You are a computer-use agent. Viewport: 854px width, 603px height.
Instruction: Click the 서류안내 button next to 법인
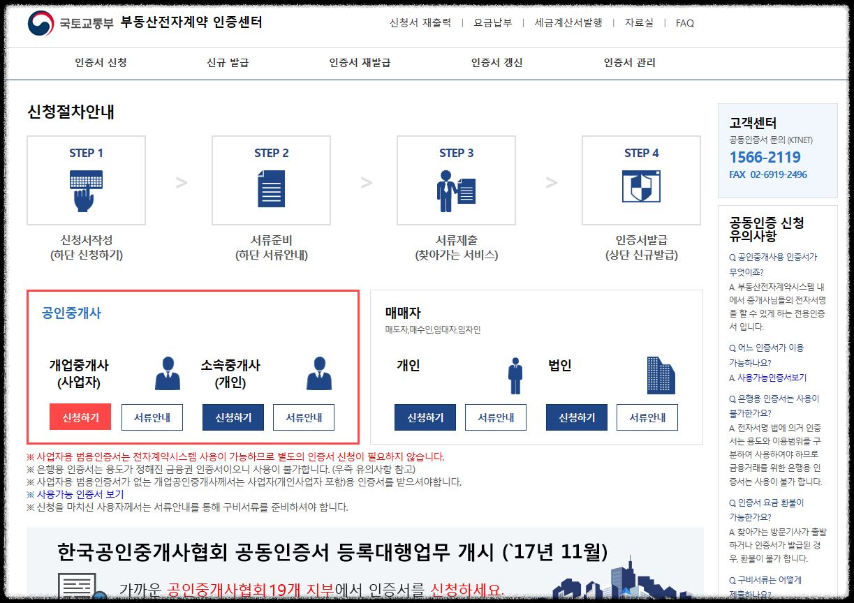(647, 417)
